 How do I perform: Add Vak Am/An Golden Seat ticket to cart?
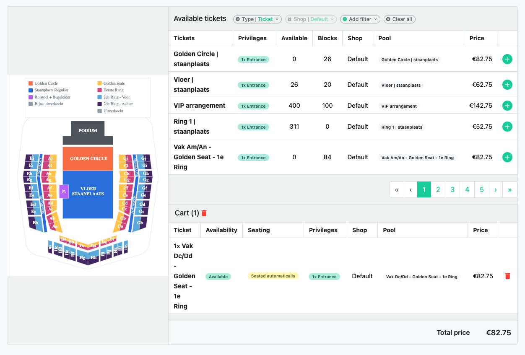pos(507,157)
